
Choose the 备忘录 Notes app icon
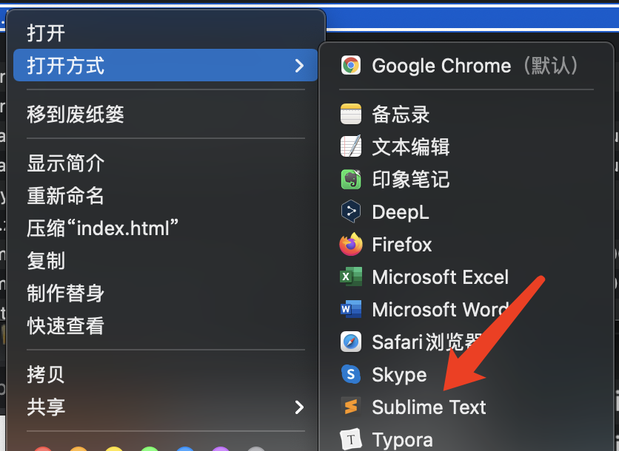pyautogui.click(x=350, y=115)
